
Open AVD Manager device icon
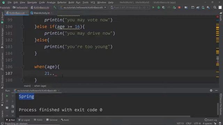point(203,7)
